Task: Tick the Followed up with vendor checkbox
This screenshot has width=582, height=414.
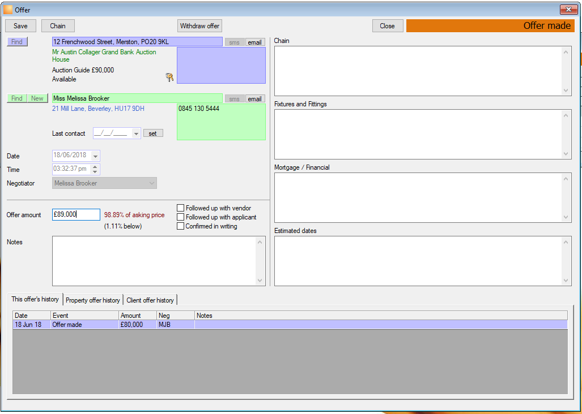Action: pyautogui.click(x=180, y=208)
